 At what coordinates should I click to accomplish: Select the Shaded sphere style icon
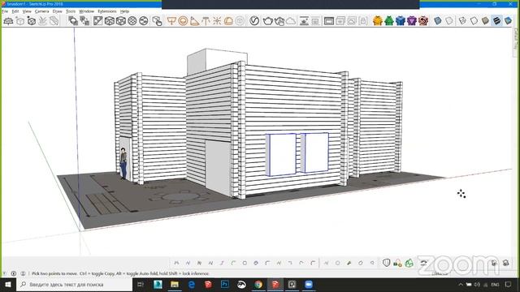[x=132, y=21]
